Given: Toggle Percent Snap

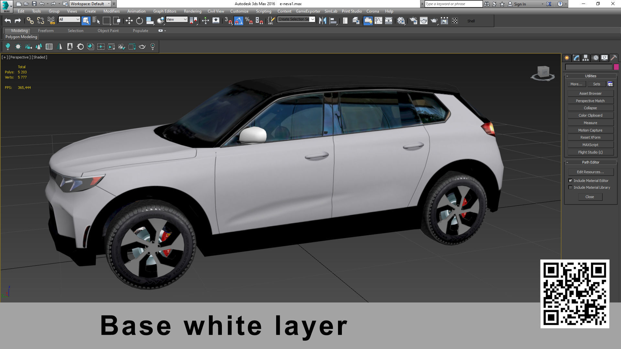Looking at the screenshot, I should pos(249,21).
